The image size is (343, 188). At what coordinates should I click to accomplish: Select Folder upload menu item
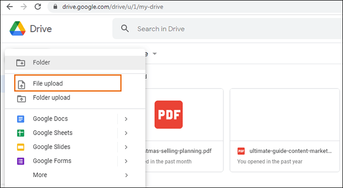[75, 98]
